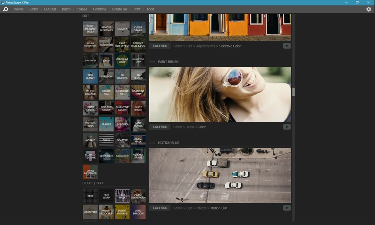Open the Circular Crop feature tile
375x225 pixels.
tap(122, 61)
